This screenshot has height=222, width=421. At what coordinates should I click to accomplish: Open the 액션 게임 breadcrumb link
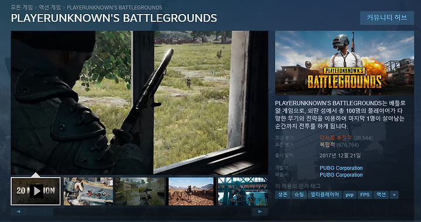click(x=50, y=7)
